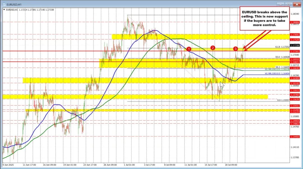The image size is (303, 169).
Task: Select red circle marker number 3
Action: 235,49
